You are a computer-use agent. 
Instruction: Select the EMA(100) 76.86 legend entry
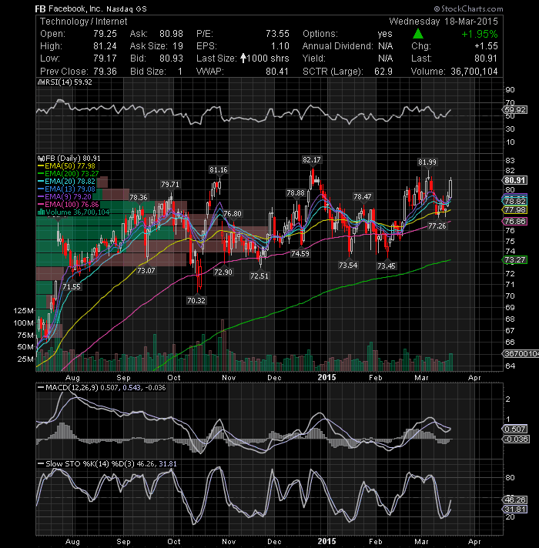point(69,205)
